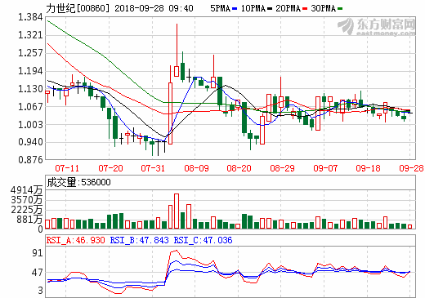Click price axis value 1.257
Viewport: 425px width, 298px height.
click(x=30, y=53)
